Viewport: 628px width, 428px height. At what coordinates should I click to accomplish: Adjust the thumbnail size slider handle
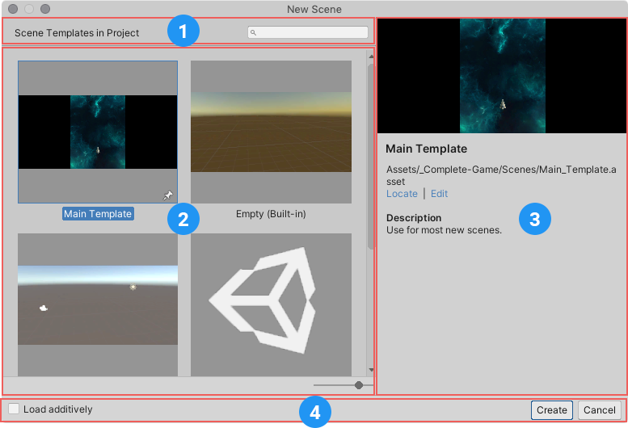[x=359, y=385]
